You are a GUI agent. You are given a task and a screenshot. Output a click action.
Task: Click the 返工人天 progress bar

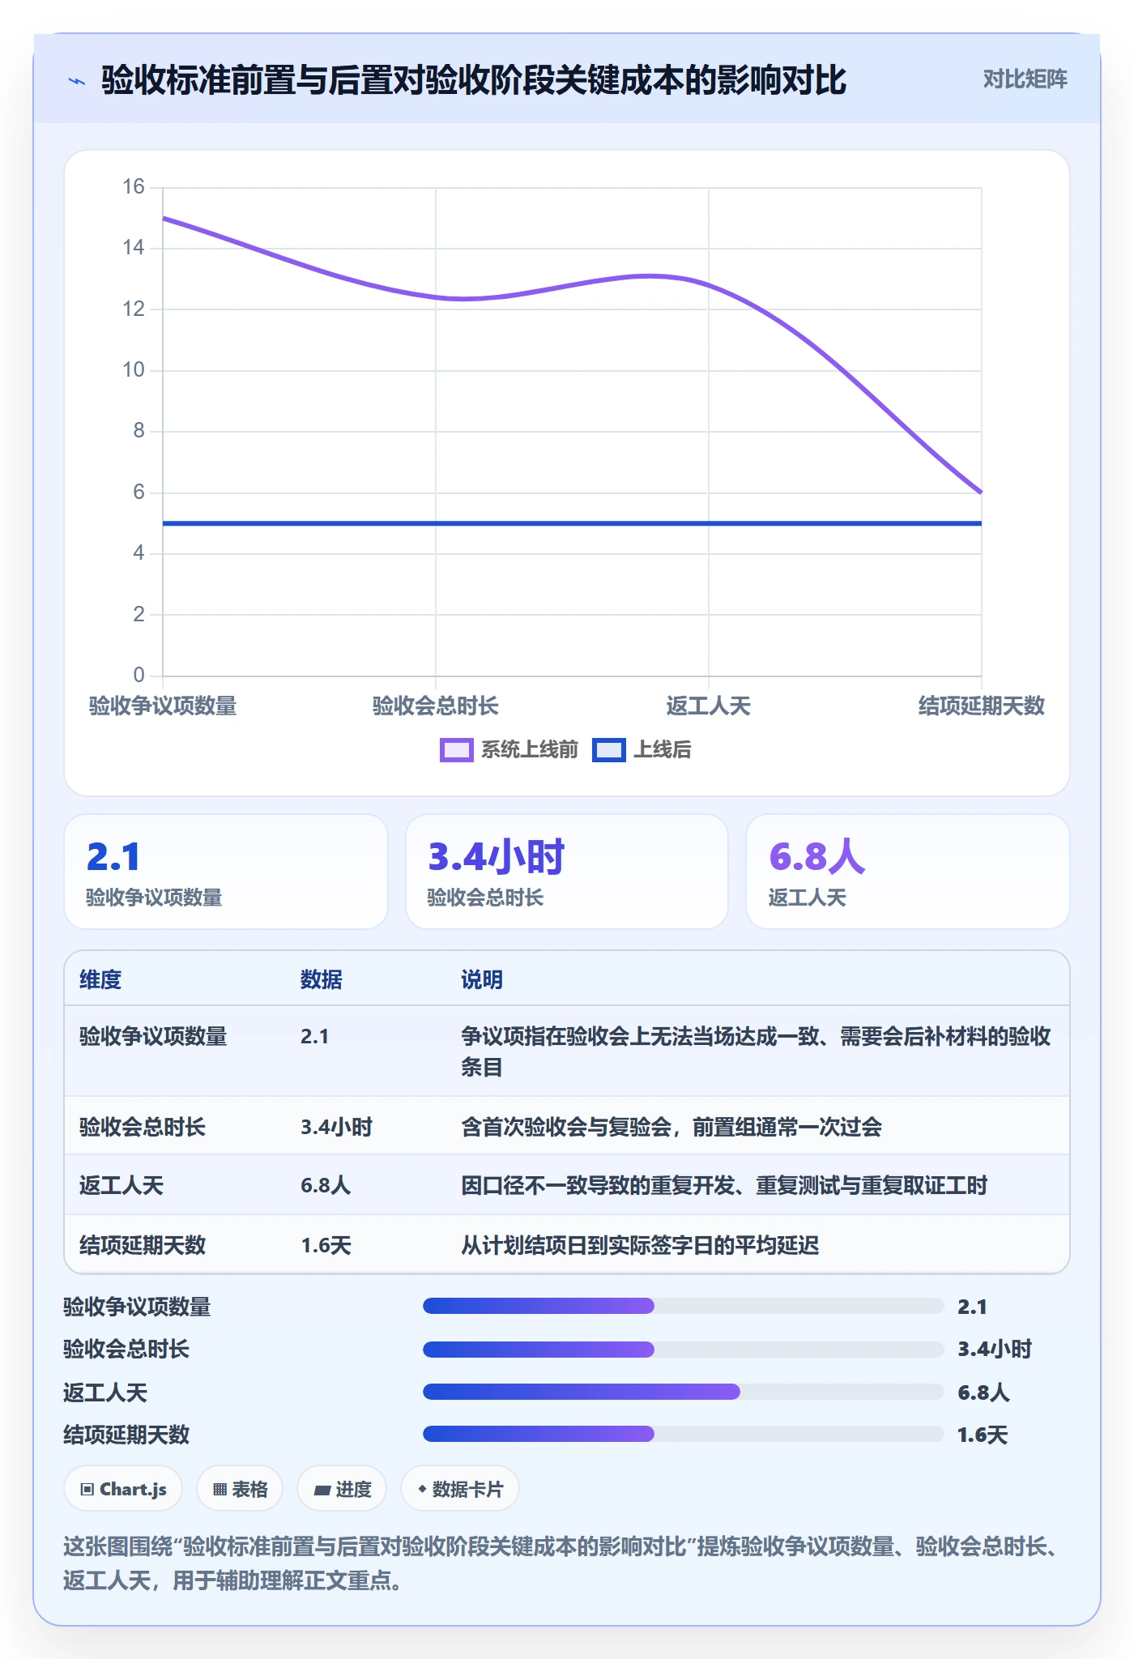683,1392
